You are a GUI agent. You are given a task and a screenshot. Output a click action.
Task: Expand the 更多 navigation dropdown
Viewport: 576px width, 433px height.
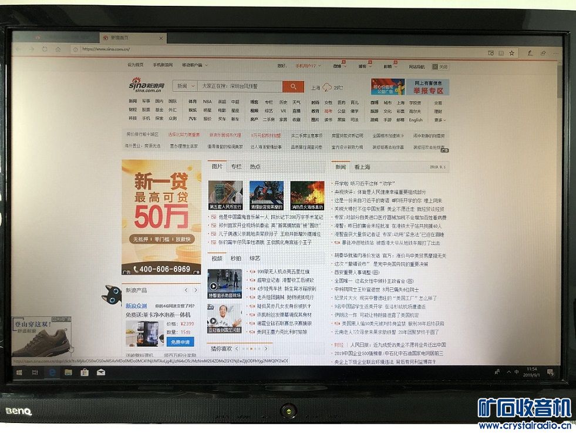point(440,120)
